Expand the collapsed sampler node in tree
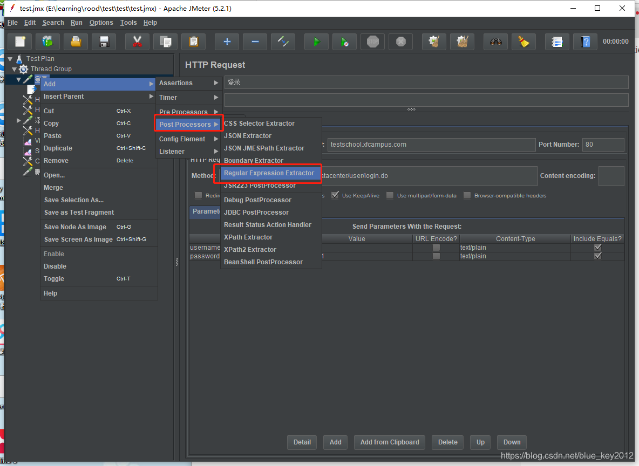Image resolution: width=639 pixels, height=466 pixels. coord(18,121)
